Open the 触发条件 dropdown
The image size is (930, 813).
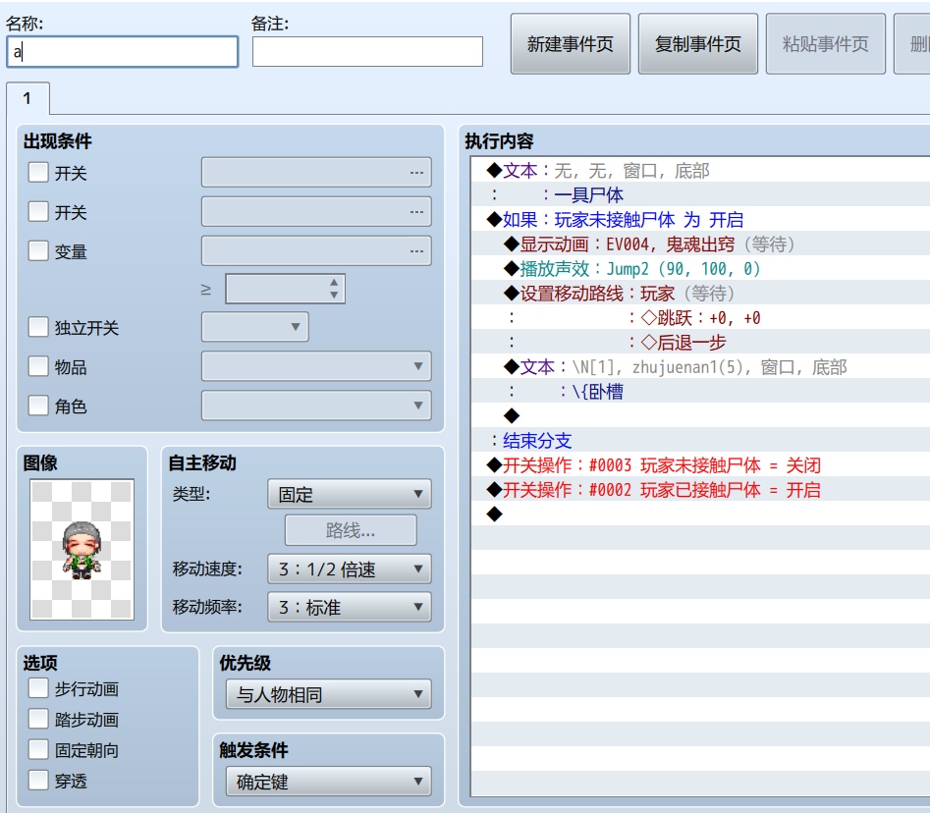tap(329, 782)
